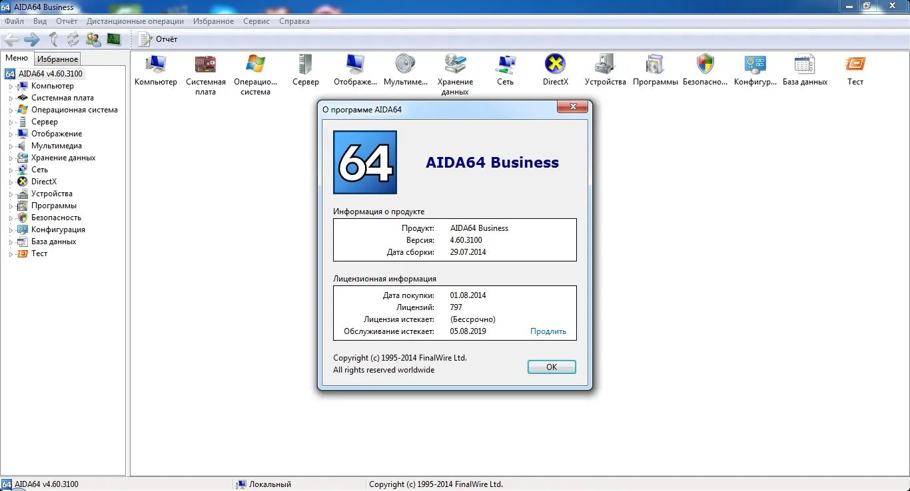The height and width of the screenshot is (491, 910).
Task: Switch to the Меню tab in the sidebar
Action: coord(17,58)
